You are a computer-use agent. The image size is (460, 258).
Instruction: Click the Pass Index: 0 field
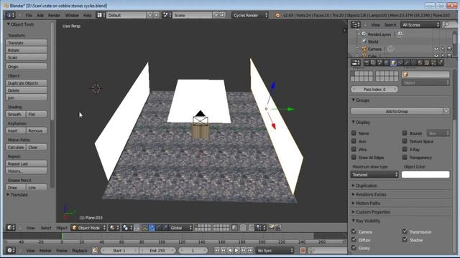[x=374, y=89]
